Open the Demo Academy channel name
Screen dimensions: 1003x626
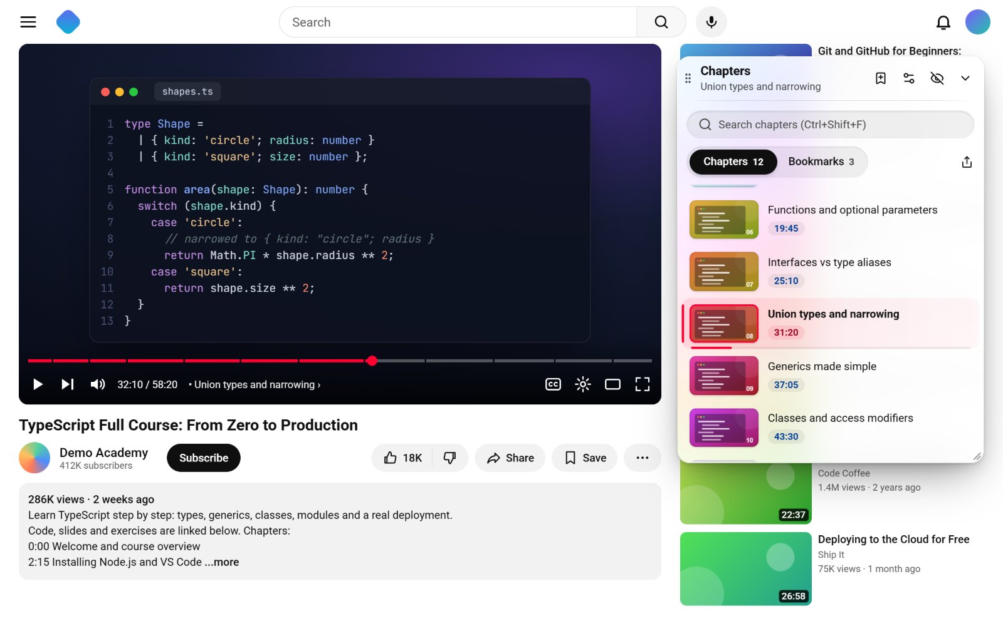[x=103, y=453]
